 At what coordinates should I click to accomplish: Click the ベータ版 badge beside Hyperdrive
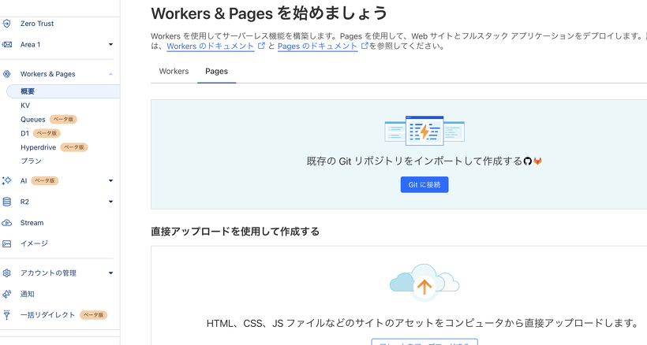[x=74, y=147]
